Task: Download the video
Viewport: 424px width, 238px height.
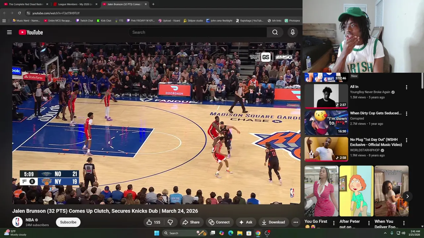Action: 273,222
